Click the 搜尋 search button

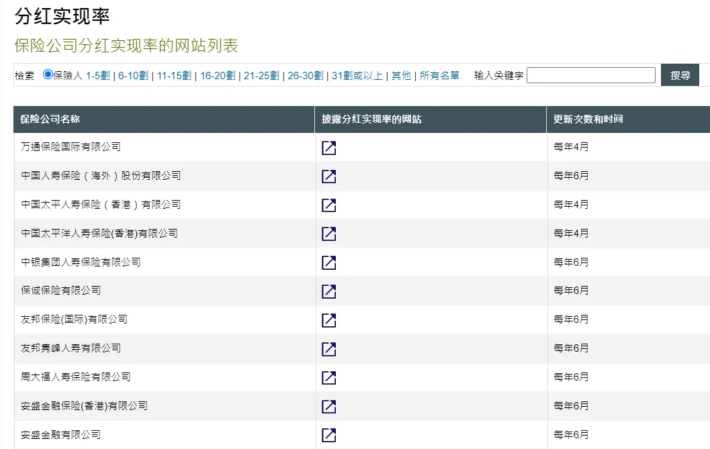click(x=680, y=75)
